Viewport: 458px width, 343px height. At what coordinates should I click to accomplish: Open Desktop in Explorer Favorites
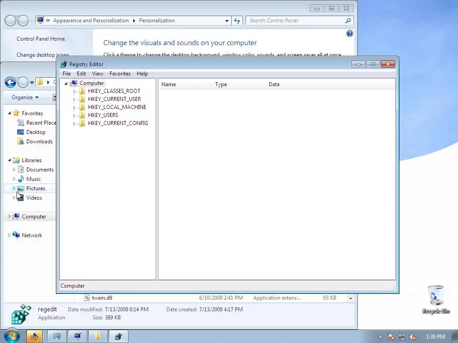(32, 132)
